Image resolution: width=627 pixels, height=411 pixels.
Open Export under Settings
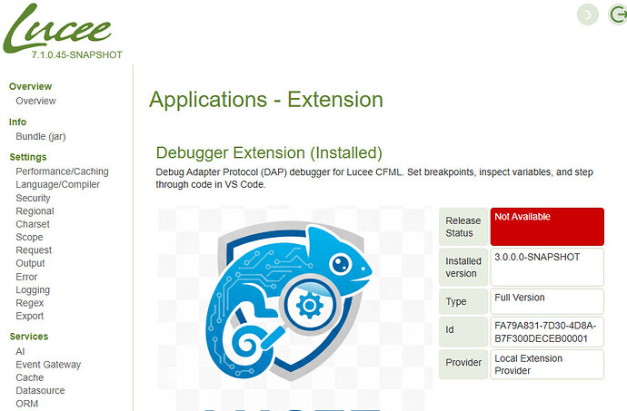point(30,317)
